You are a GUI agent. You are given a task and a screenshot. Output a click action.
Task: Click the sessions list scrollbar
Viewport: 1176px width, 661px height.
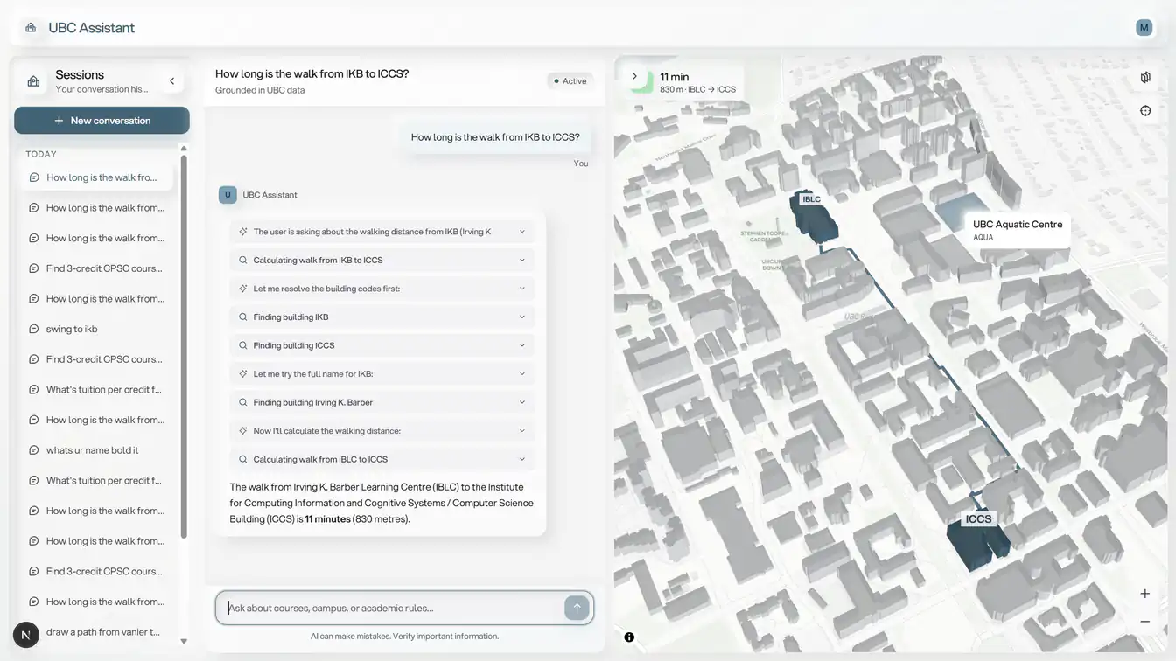coord(184,347)
